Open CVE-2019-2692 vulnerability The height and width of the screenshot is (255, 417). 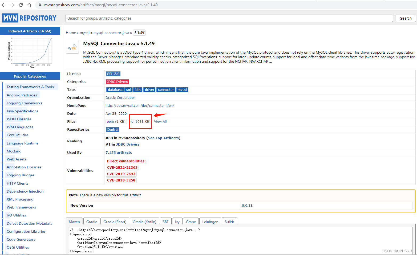121,174
